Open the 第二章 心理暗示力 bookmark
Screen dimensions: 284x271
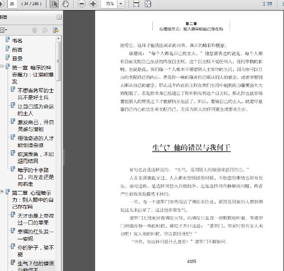(x=33, y=200)
